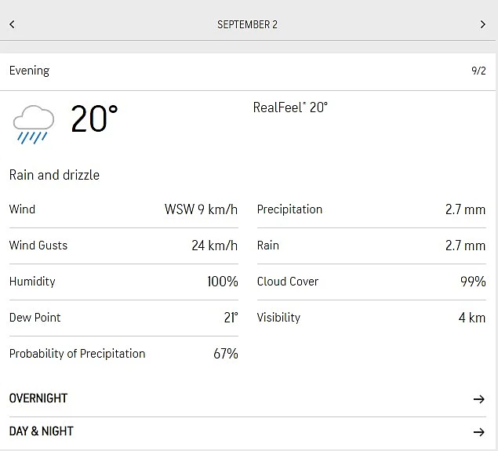Click the 20° temperature reading
Screen dimensions: 498x451
click(x=94, y=118)
